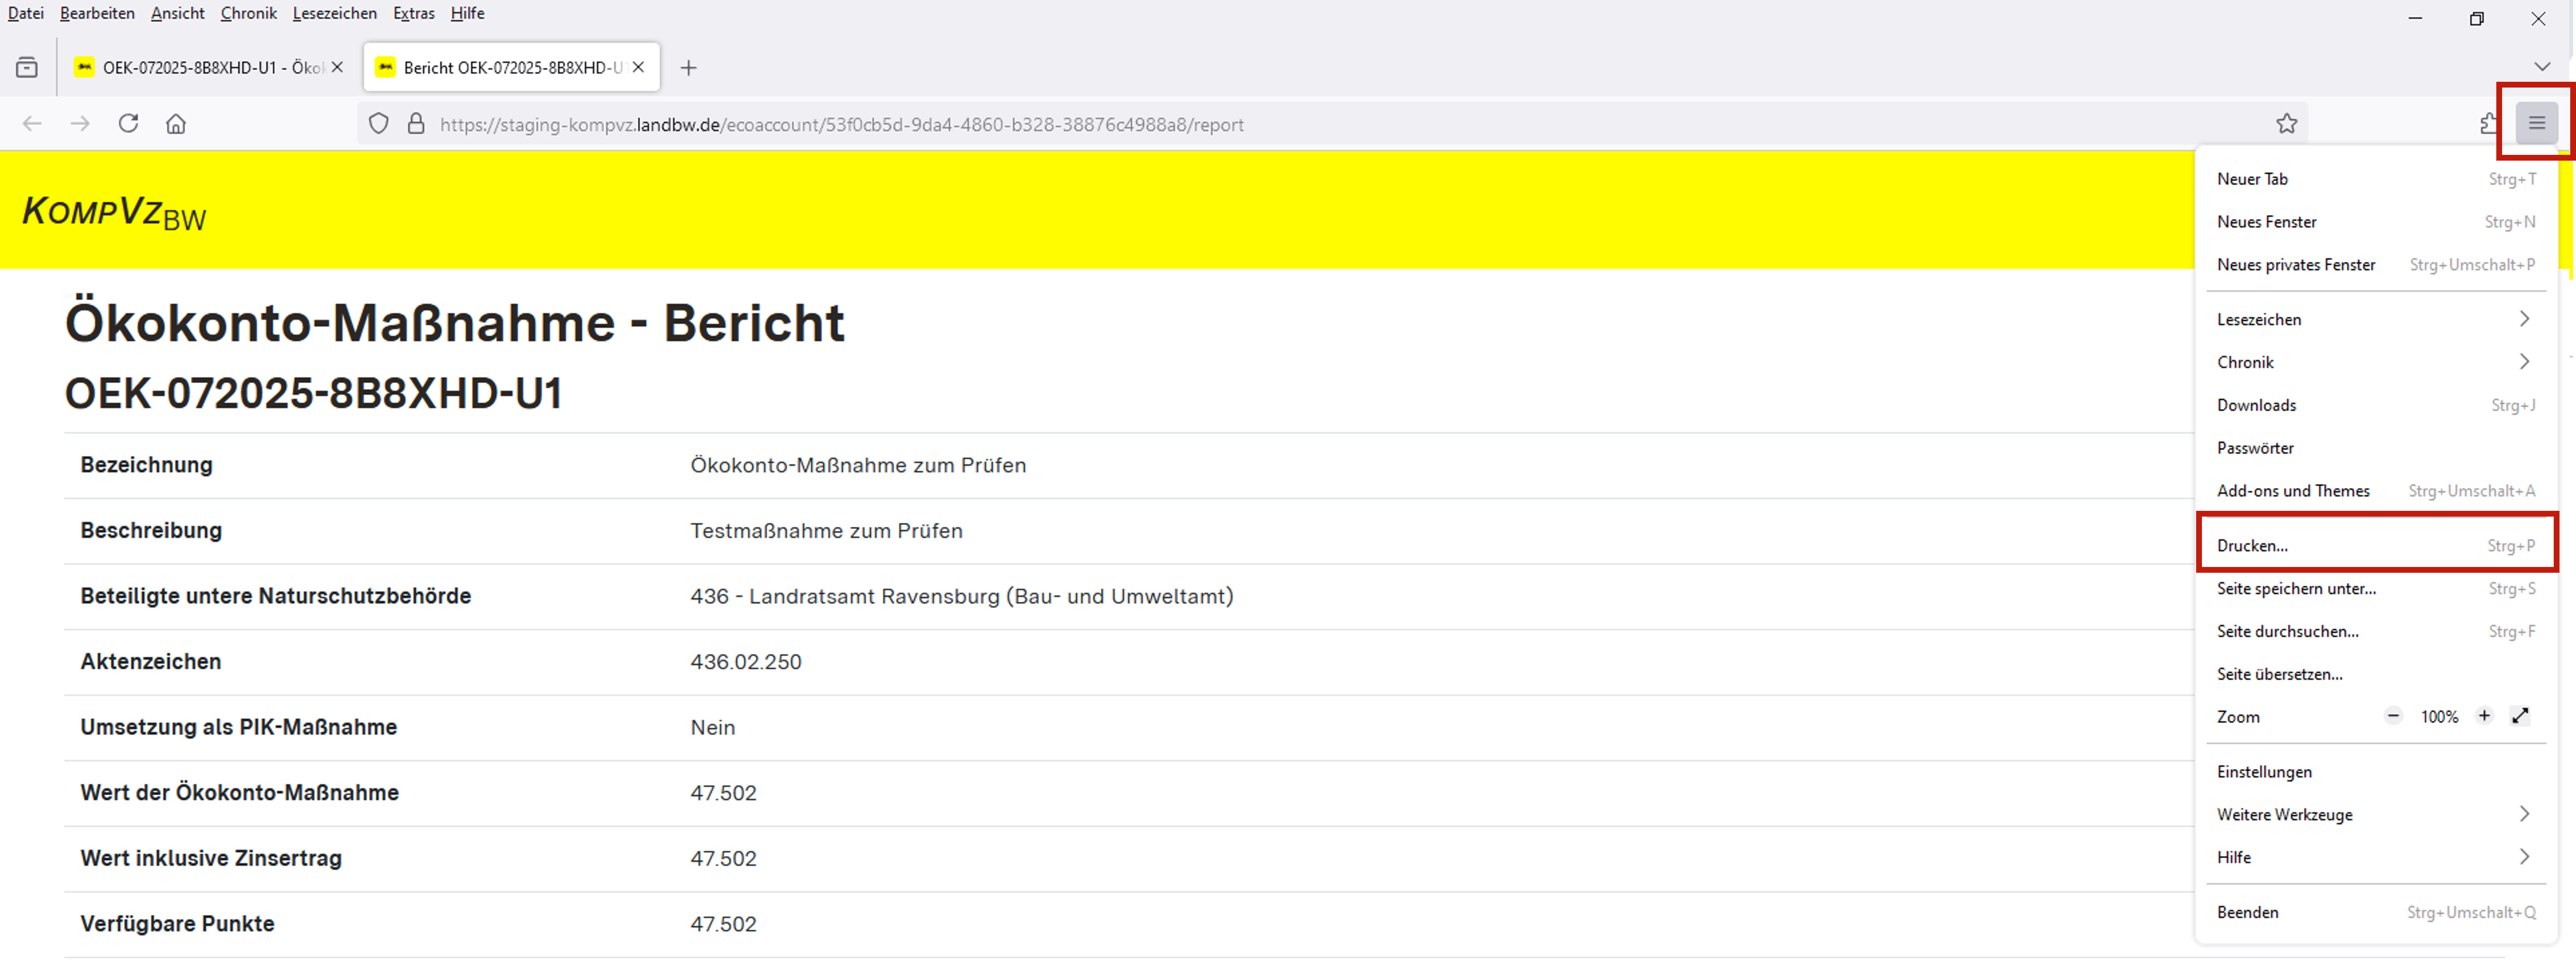Click the home icon in the toolbar

click(x=176, y=124)
